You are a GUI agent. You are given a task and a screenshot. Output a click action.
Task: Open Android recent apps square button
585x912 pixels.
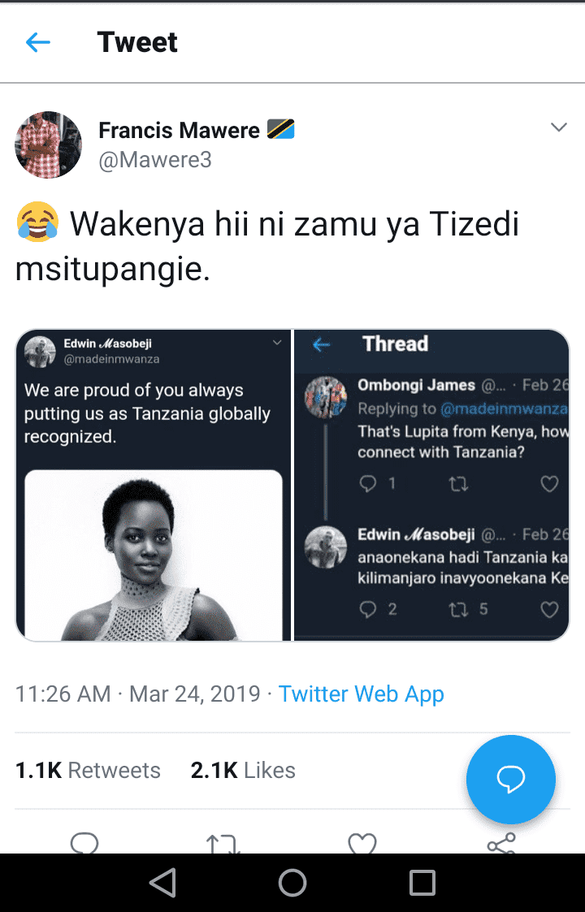[x=422, y=883]
